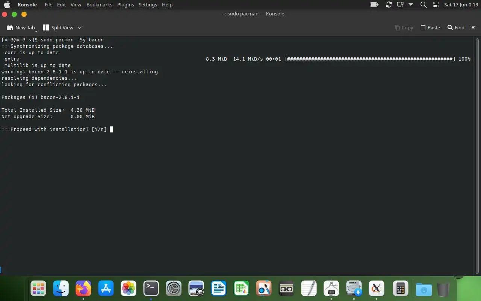Open the Trash in the dock
481x301 pixels.
(443, 289)
